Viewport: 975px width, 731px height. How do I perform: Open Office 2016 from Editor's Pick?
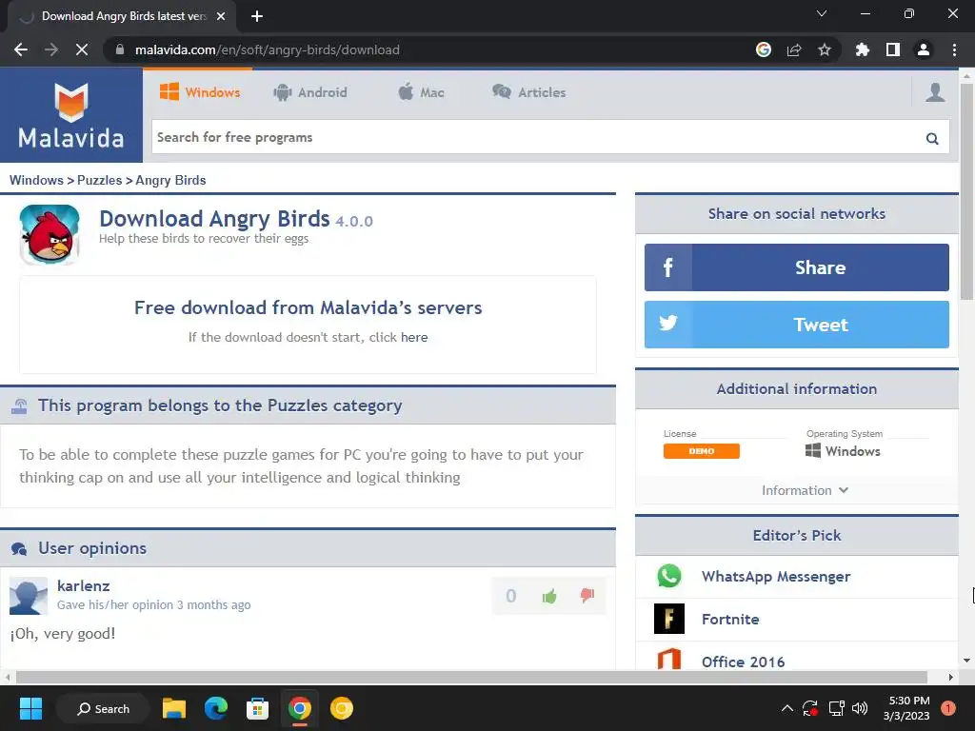pos(743,662)
